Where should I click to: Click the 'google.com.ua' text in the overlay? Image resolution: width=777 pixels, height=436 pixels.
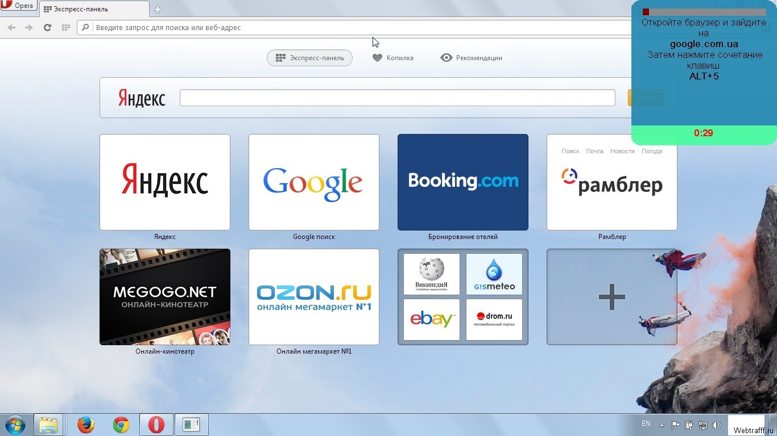(704, 44)
